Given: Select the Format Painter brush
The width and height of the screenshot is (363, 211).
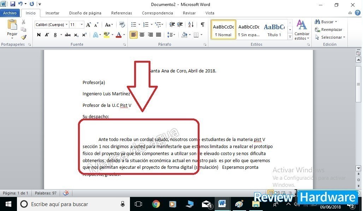Looking at the screenshot, I should tap(23, 37).
